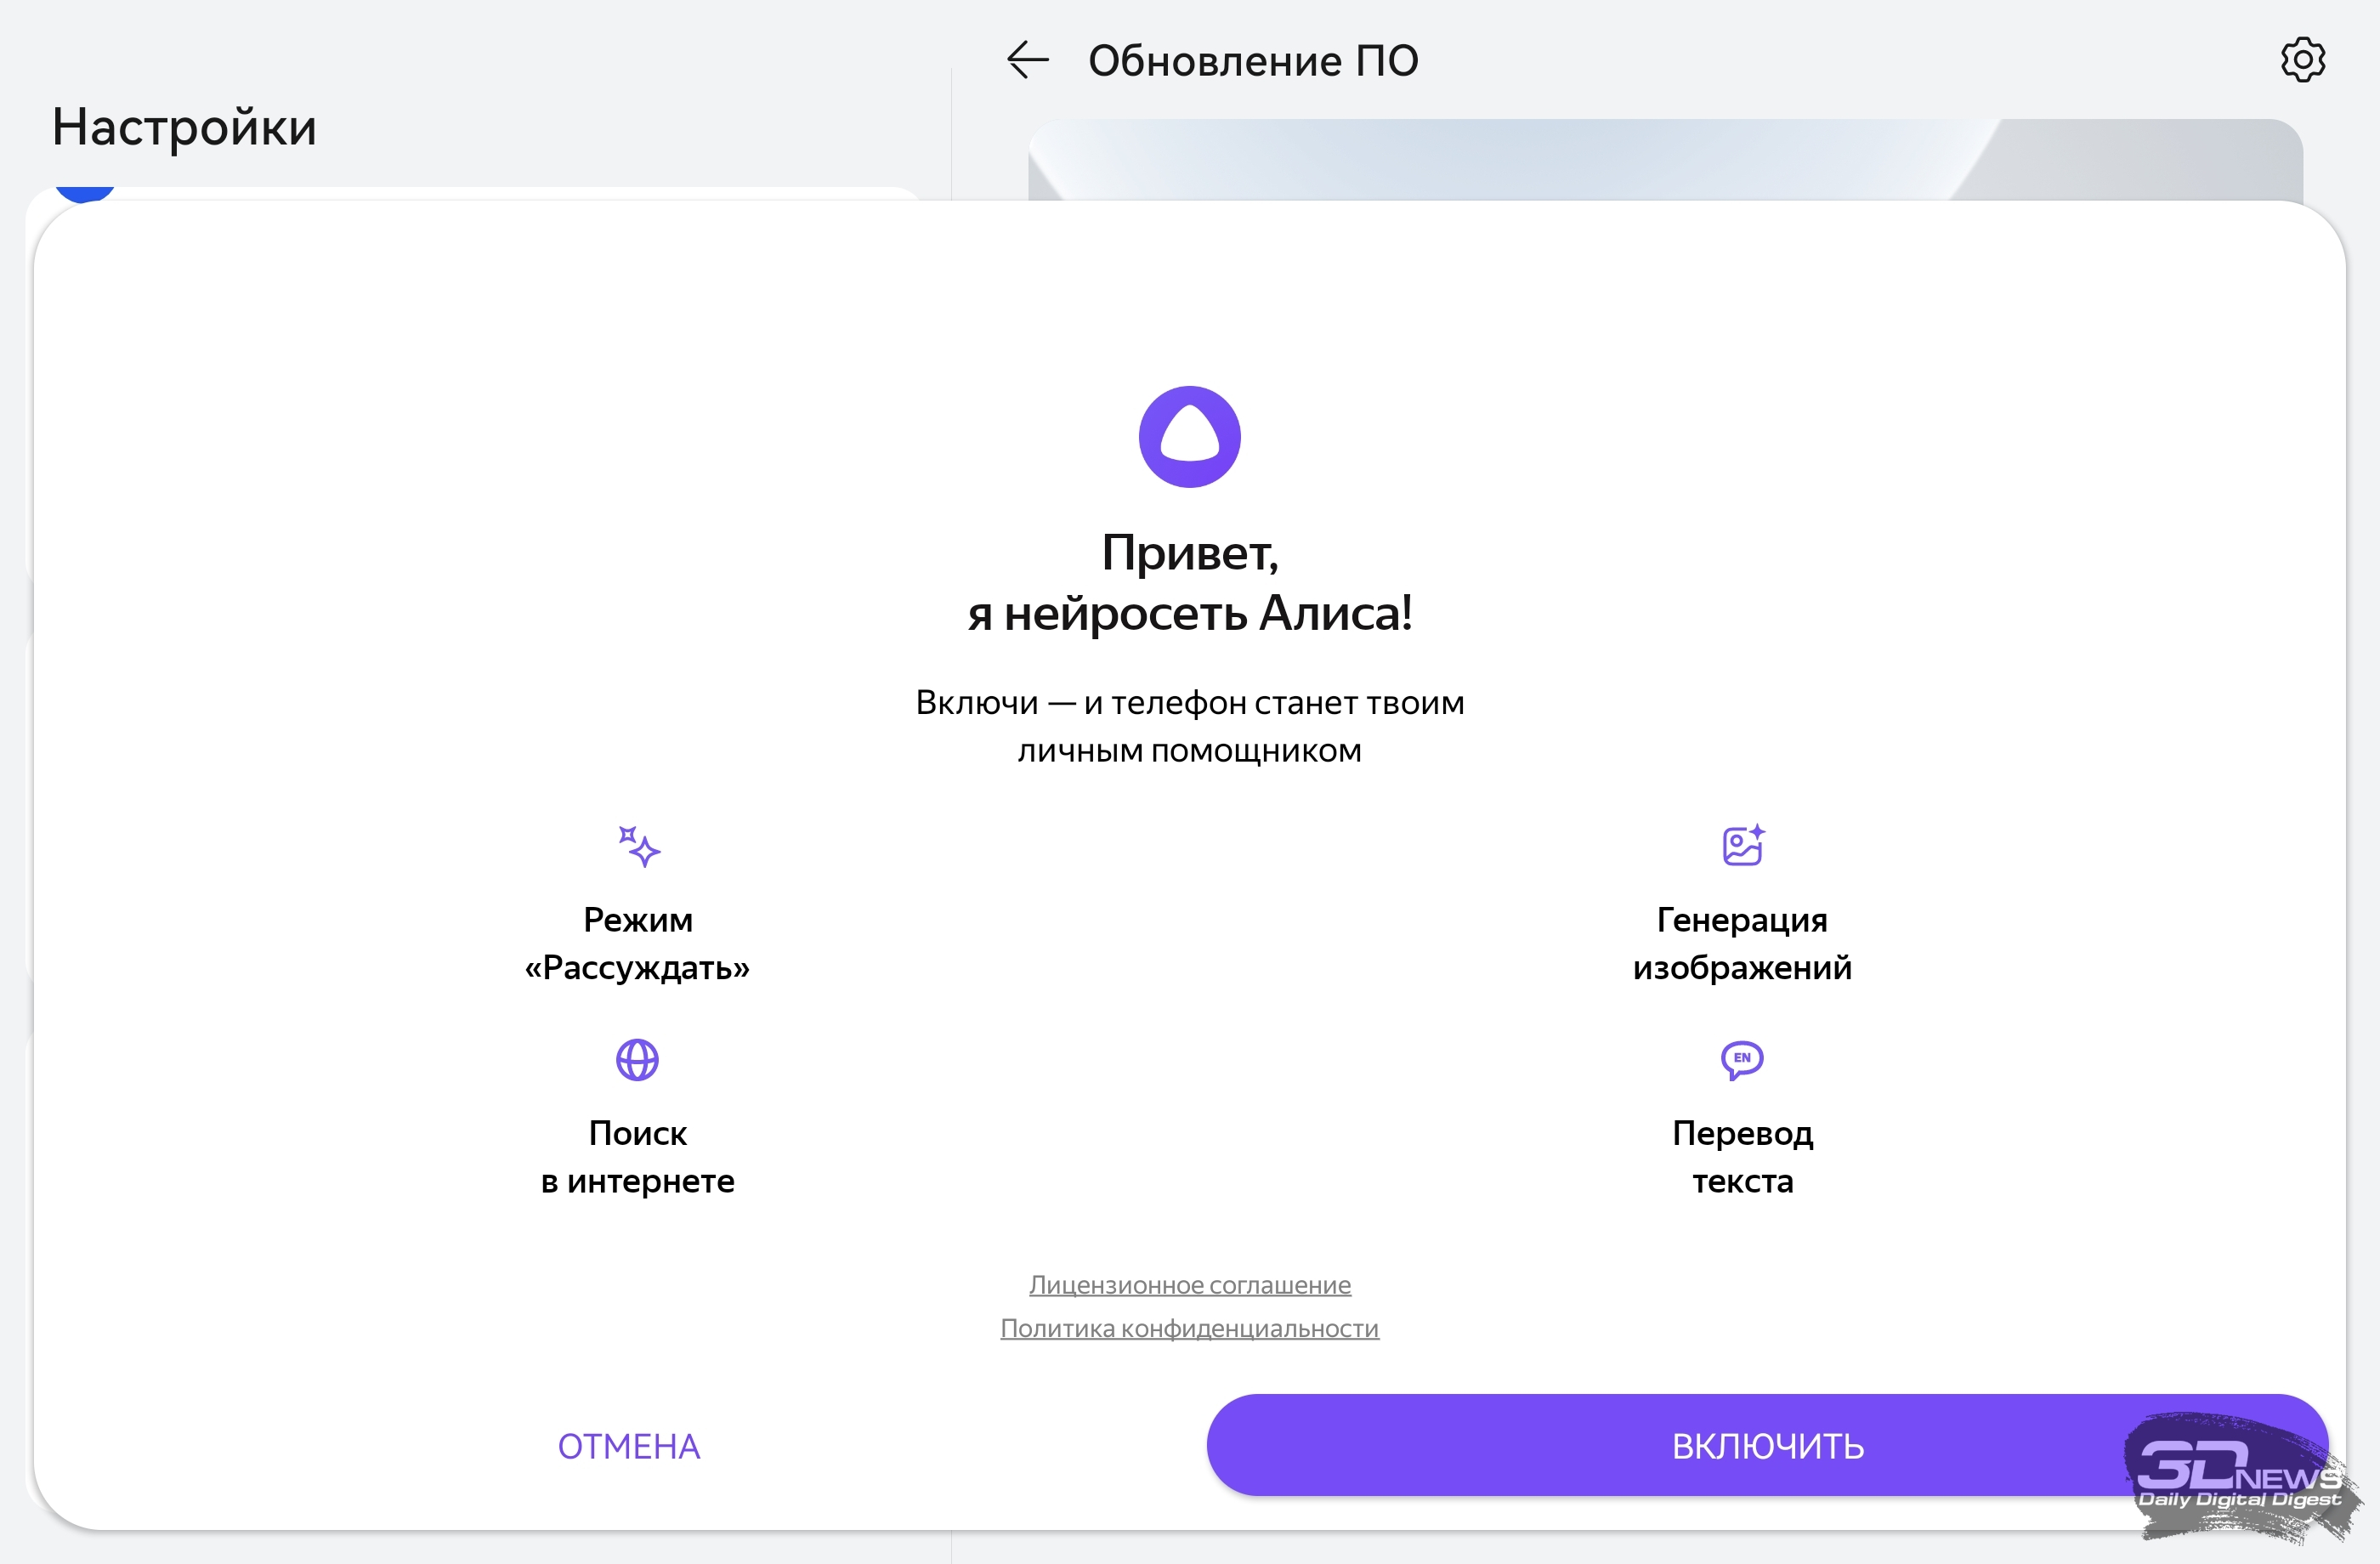Go back using the arrow icon
This screenshot has width=2380, height=1564.
coord(1027,60)
